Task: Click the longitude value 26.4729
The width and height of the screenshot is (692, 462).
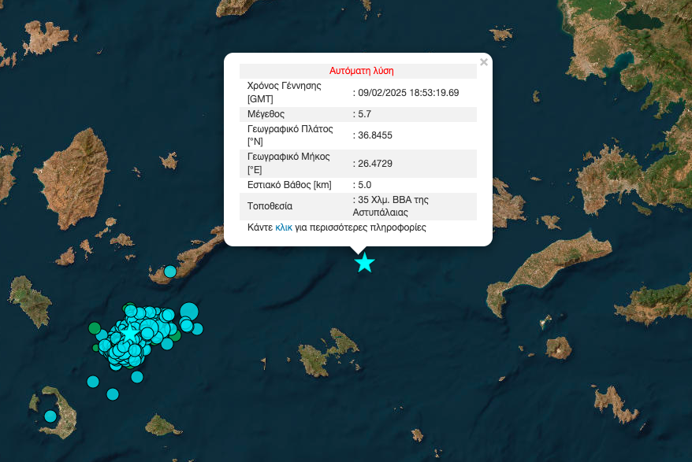Action: pos(374,164)
